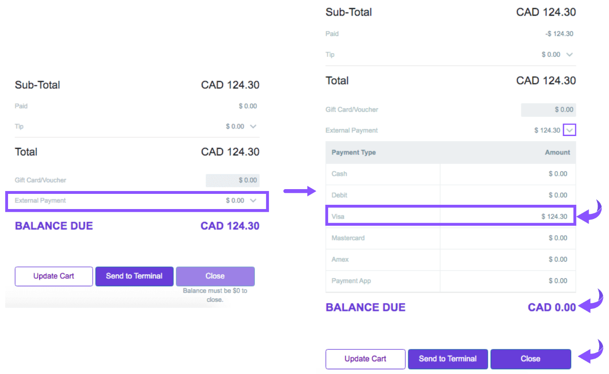This screenshot has height=374, width=609.
Task: Click the Payment App amount field
Action: coord(507,281)
